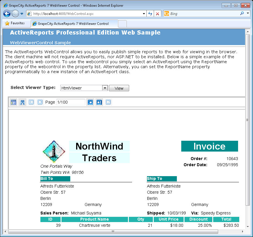Screen dimensions: 253x237
Task: Click the NorthWind lighthouse logo image
Action: [54, 151]
